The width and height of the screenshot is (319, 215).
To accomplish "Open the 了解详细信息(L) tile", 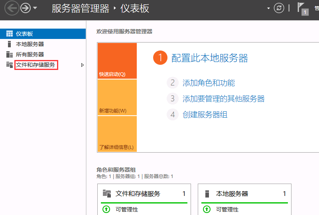I will coord(117,134).
